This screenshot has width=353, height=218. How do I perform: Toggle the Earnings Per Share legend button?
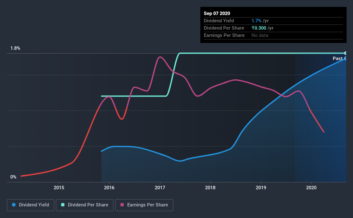(x=144, y=205)
